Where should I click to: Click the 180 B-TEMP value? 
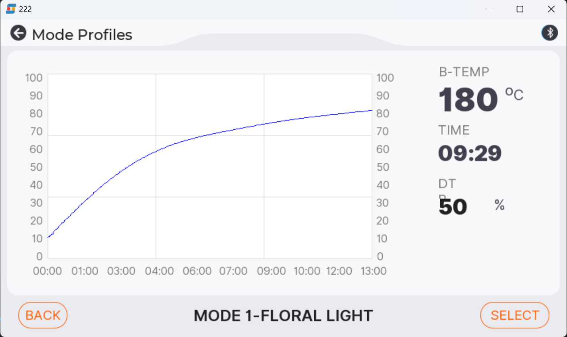[468, 100]
